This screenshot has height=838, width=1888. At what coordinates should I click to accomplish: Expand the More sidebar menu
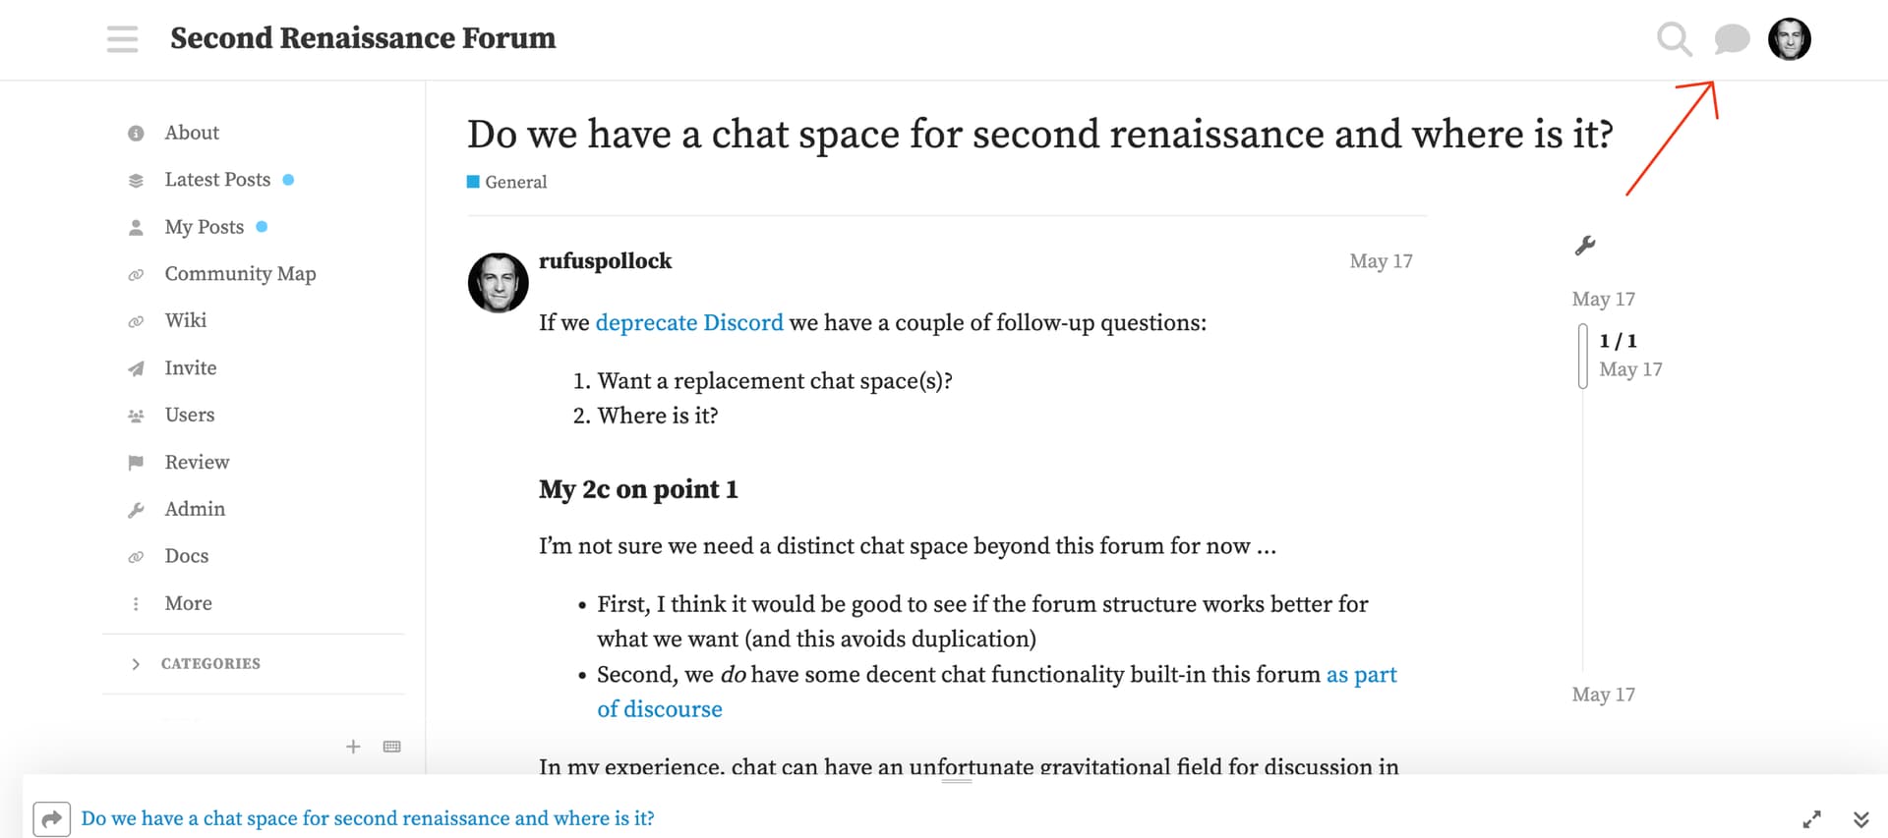click(x=188, y=603)
